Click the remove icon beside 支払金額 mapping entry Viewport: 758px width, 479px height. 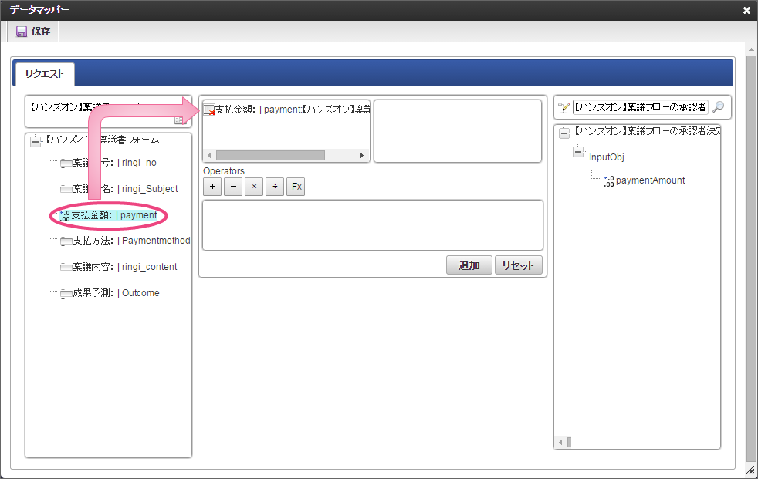coord(209,110)
